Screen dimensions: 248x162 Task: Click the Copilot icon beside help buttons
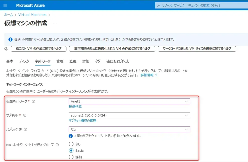pyautogui.click(x=7, y=49)
